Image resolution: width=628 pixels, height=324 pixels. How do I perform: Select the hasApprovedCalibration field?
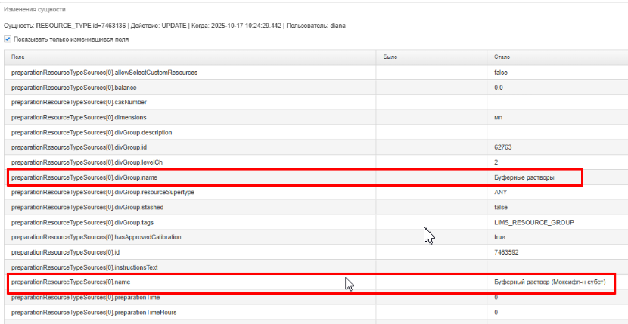tap(96, 237)
